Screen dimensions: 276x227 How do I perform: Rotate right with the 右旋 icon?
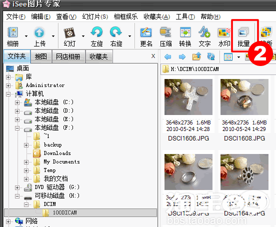116,36
